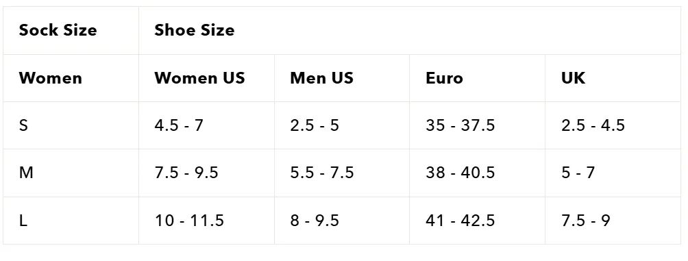Click the 2.5 - 4.5 UK cell
This screenshot has height=261, width=688.
[613, 125]
